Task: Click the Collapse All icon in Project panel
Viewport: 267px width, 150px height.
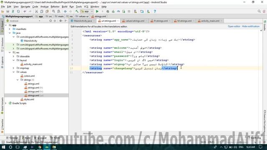Action: (55, 21)
